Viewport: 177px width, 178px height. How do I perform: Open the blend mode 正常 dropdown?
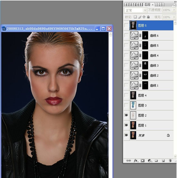click(x=136, y=10)
